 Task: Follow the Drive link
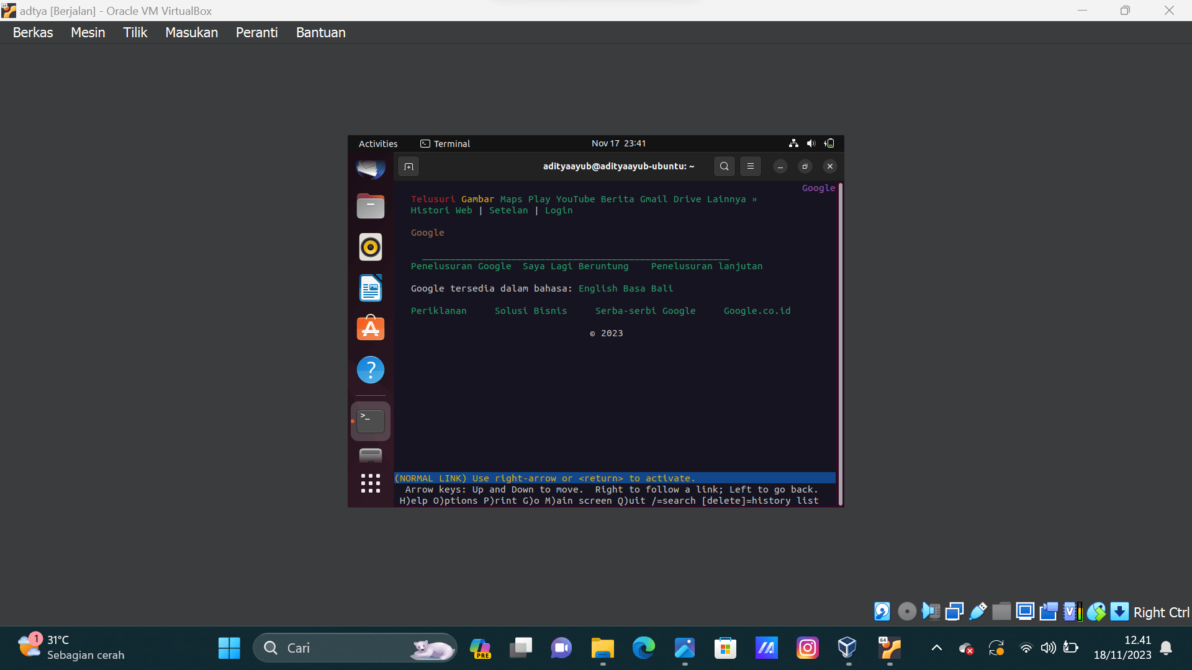(687, 199)
